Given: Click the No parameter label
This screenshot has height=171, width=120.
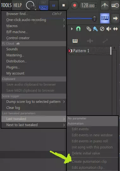Looking at the screenshot, I should [77, 118].
